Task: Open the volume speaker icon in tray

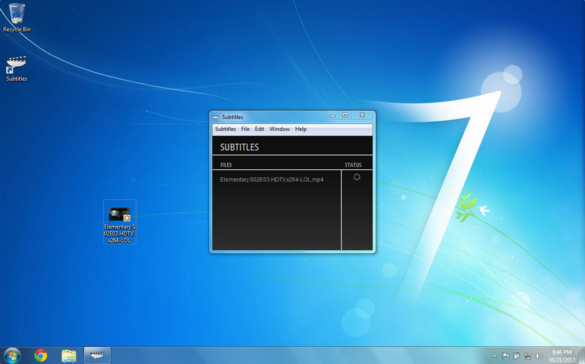Action: [x=538, y=356]
